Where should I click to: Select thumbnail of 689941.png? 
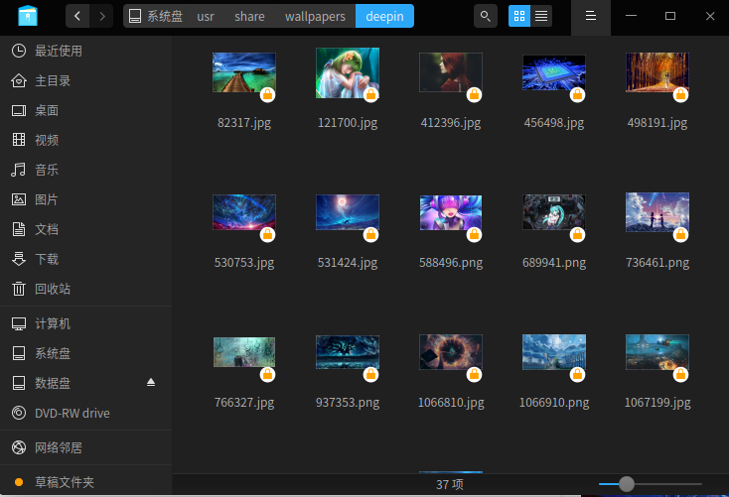tap(554, 212)
